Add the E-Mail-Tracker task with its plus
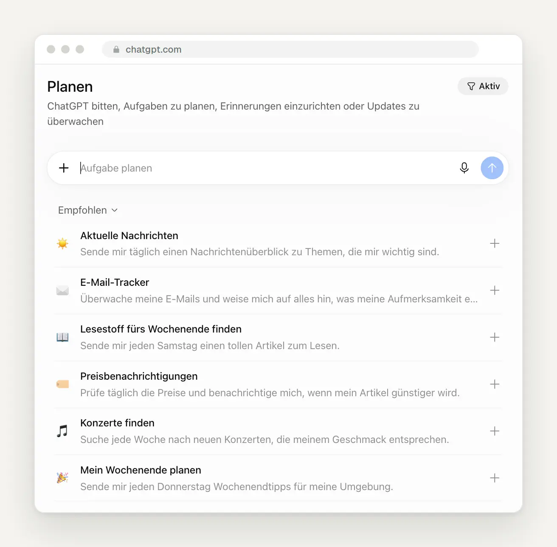The image size is (557, 547). click(495, 290)
